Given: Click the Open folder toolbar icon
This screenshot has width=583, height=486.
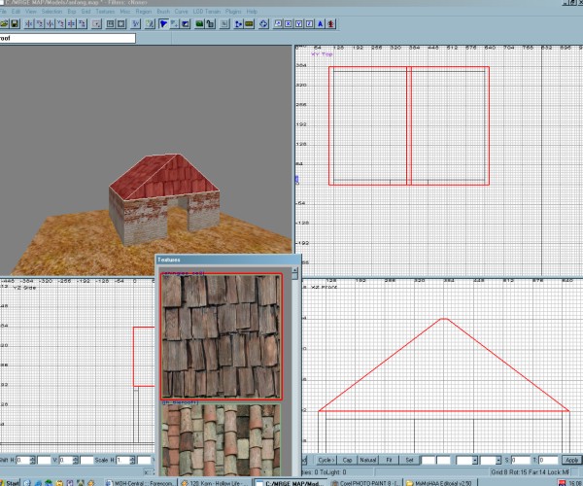Looking at the screenshot, I should point(5,24).
